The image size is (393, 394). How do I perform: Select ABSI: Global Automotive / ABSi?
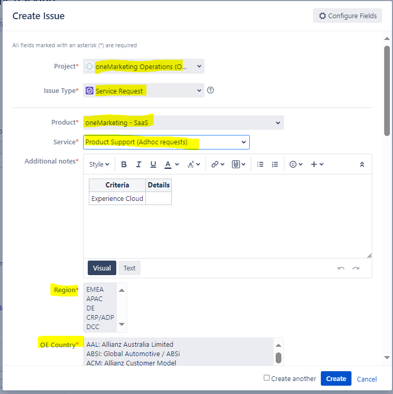tap(133, 354)
